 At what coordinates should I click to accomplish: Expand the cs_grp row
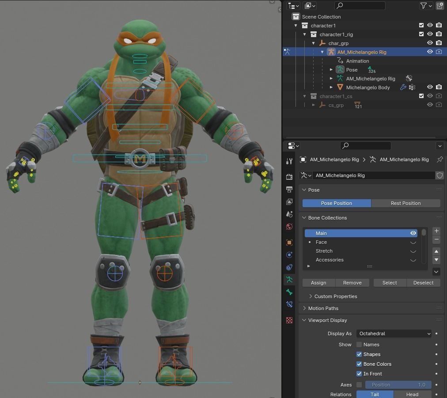tap(314, 105)
